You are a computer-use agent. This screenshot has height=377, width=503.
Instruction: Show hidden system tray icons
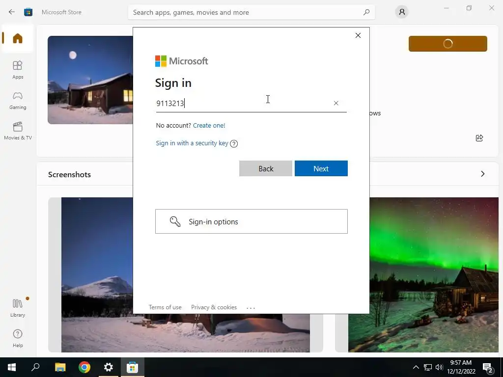[x=416, y=367]
